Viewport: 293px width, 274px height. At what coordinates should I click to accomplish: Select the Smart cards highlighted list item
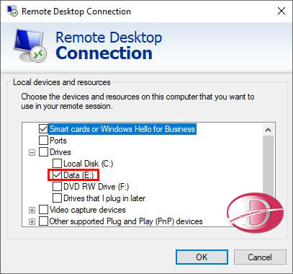coord(122,129)
